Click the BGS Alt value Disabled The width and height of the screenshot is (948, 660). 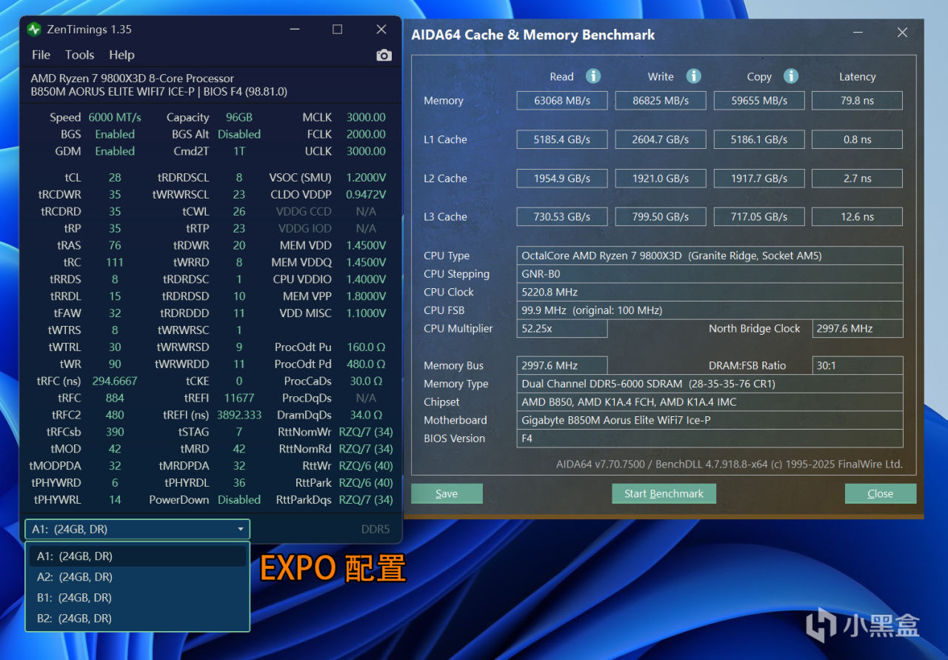click(239, 134)
